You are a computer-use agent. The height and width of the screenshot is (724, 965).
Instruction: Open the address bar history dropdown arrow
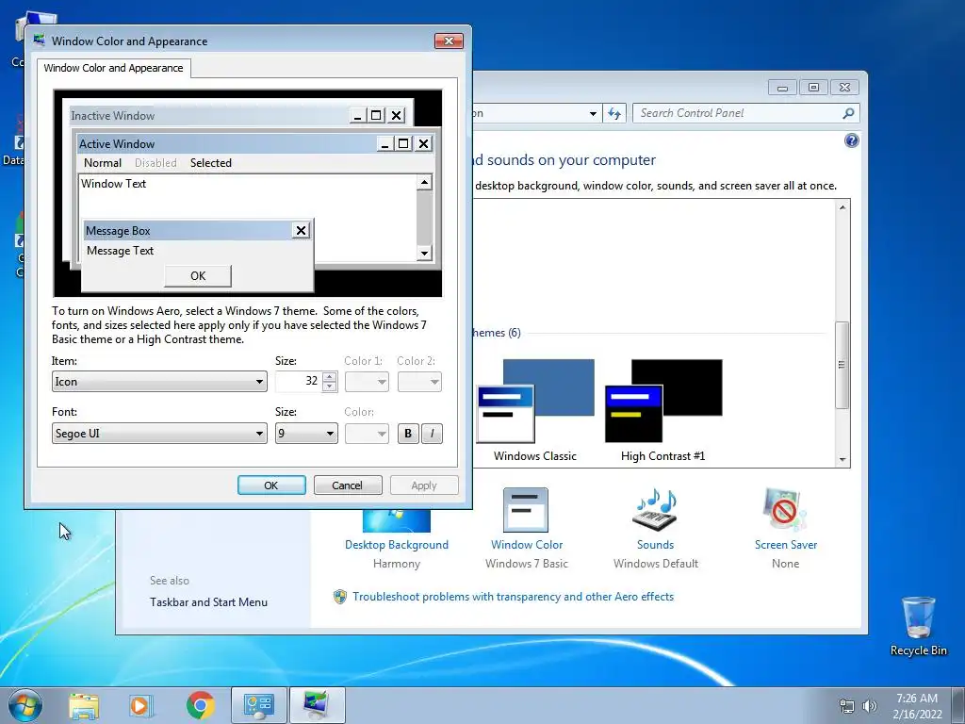(x=593, y=113)
